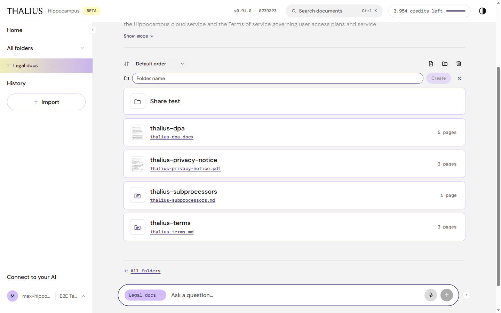Click the search magnifier icon

pos(294,11)
